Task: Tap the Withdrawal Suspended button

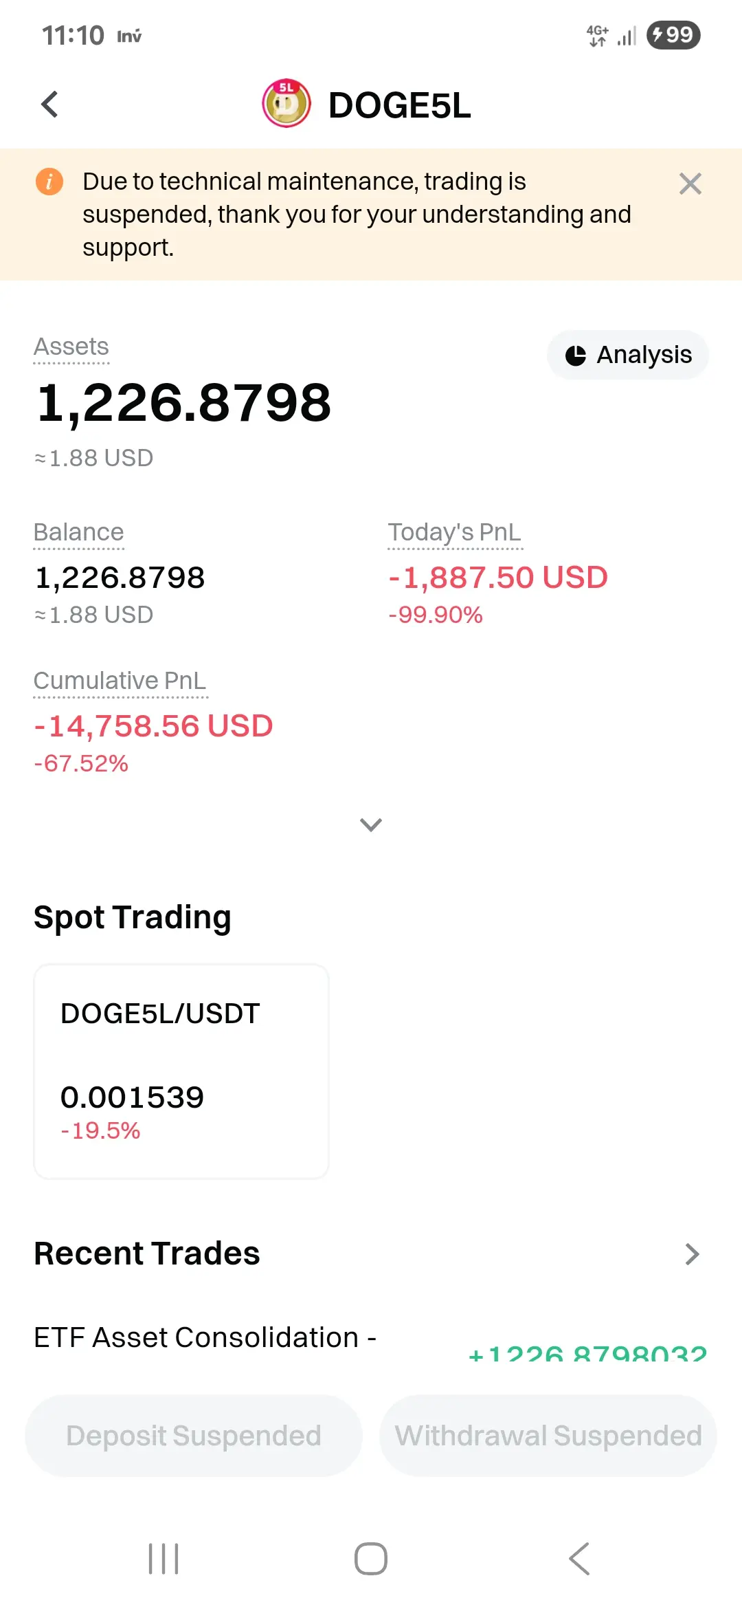Action: pyautogui.click(x=548, y=1436)
